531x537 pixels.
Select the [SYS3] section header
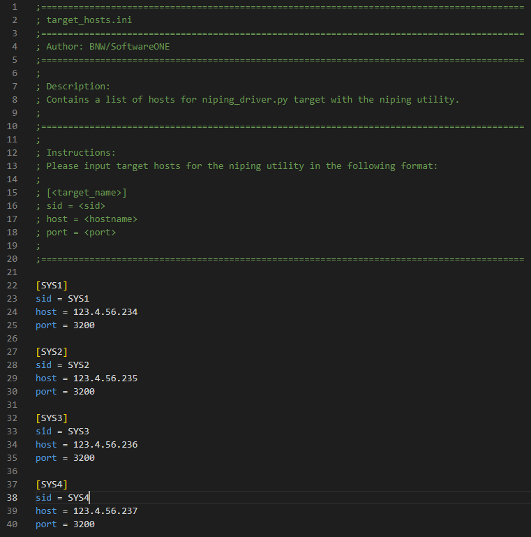(52, 418)
